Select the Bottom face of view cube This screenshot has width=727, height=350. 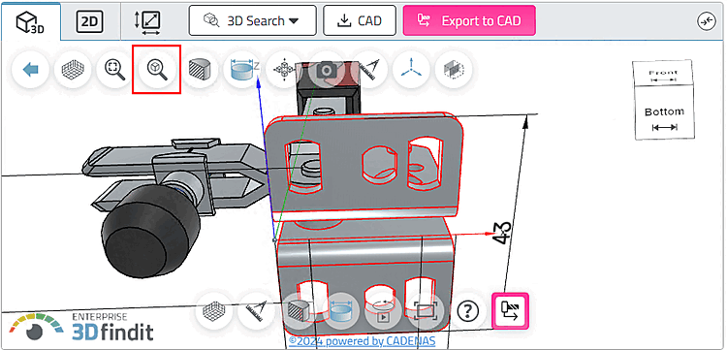[664, 112]
